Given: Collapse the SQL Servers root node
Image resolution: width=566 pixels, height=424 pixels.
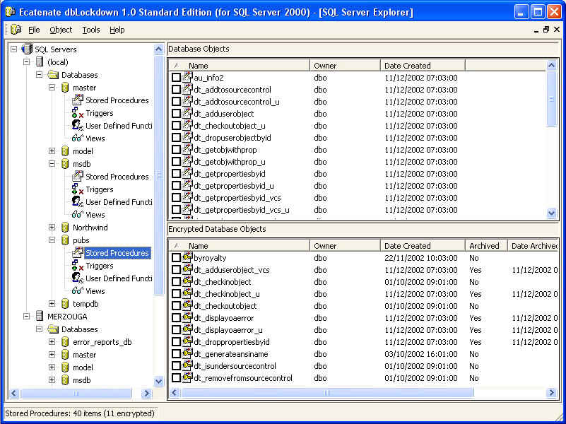Looking at the screenshot, I should [13, 49].
